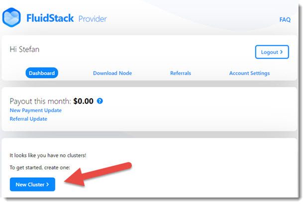The height and width of the screenshot is (205, 306).
Task: Click the $0.00 payout amount
Action: pyautogui.click(x=83, y=101)
